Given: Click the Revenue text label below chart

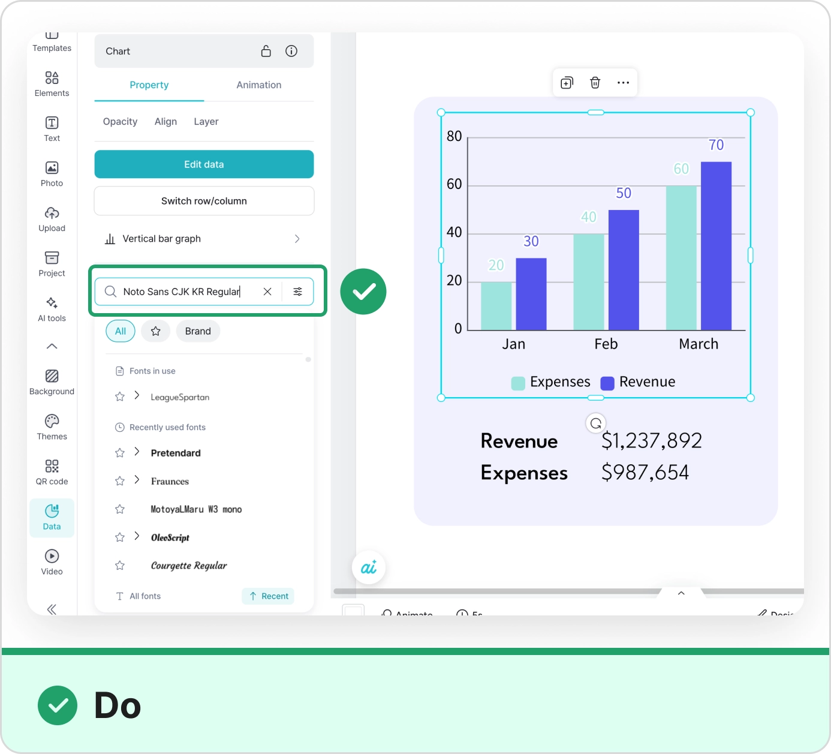Looking at the screenshot, I should [519, 441].
